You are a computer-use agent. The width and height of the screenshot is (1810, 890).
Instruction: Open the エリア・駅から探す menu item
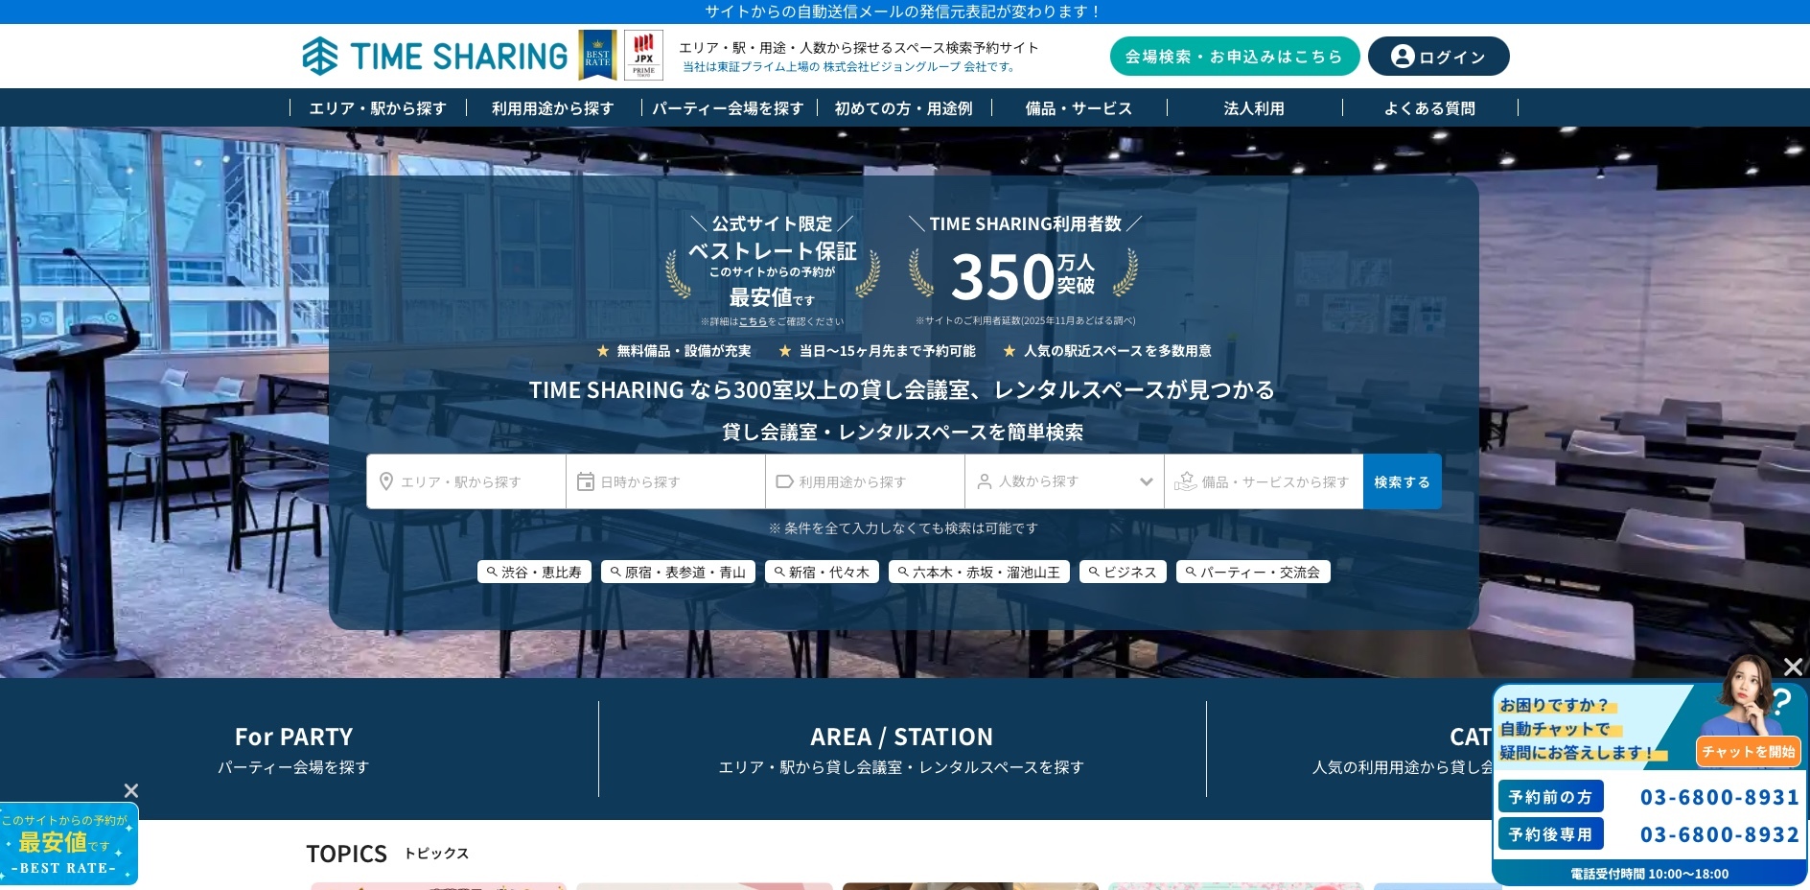tap(378, 108)
